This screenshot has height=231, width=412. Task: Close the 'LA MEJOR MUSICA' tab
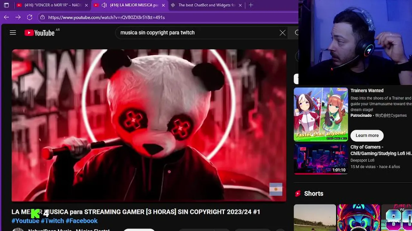coord(163,5)
